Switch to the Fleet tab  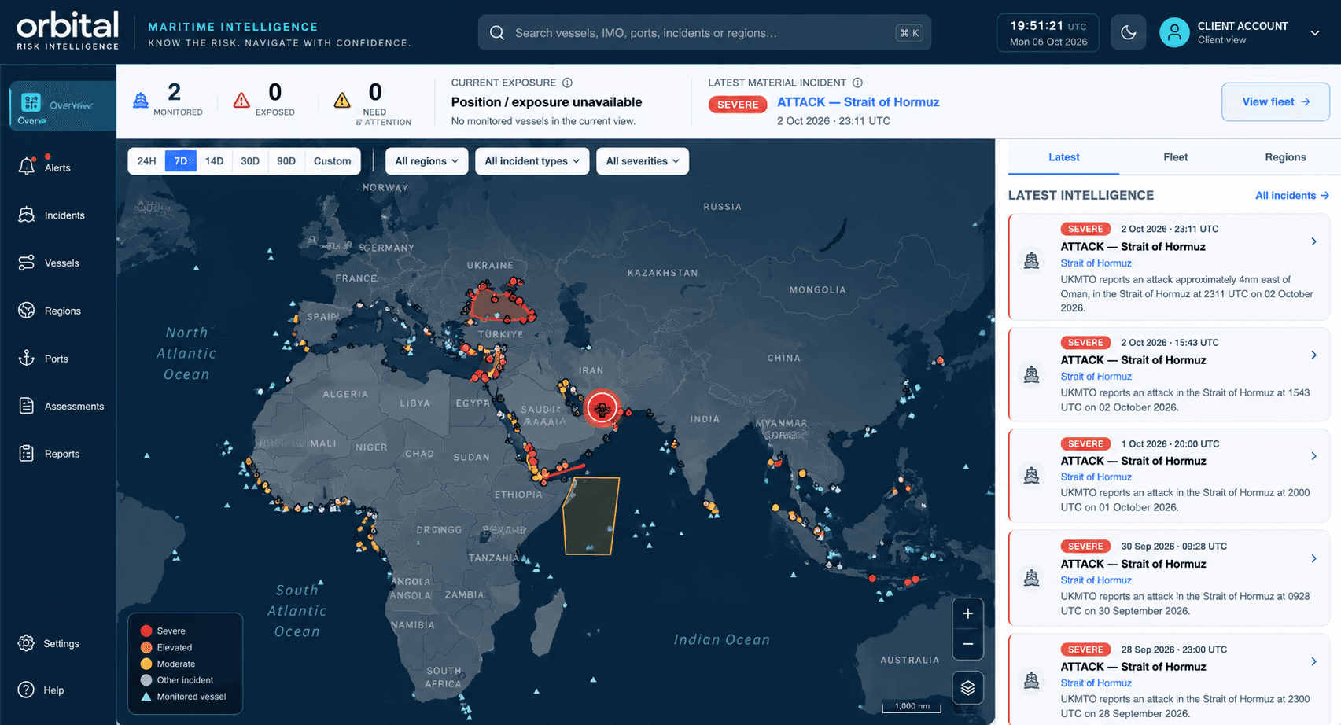(1175, 157)
